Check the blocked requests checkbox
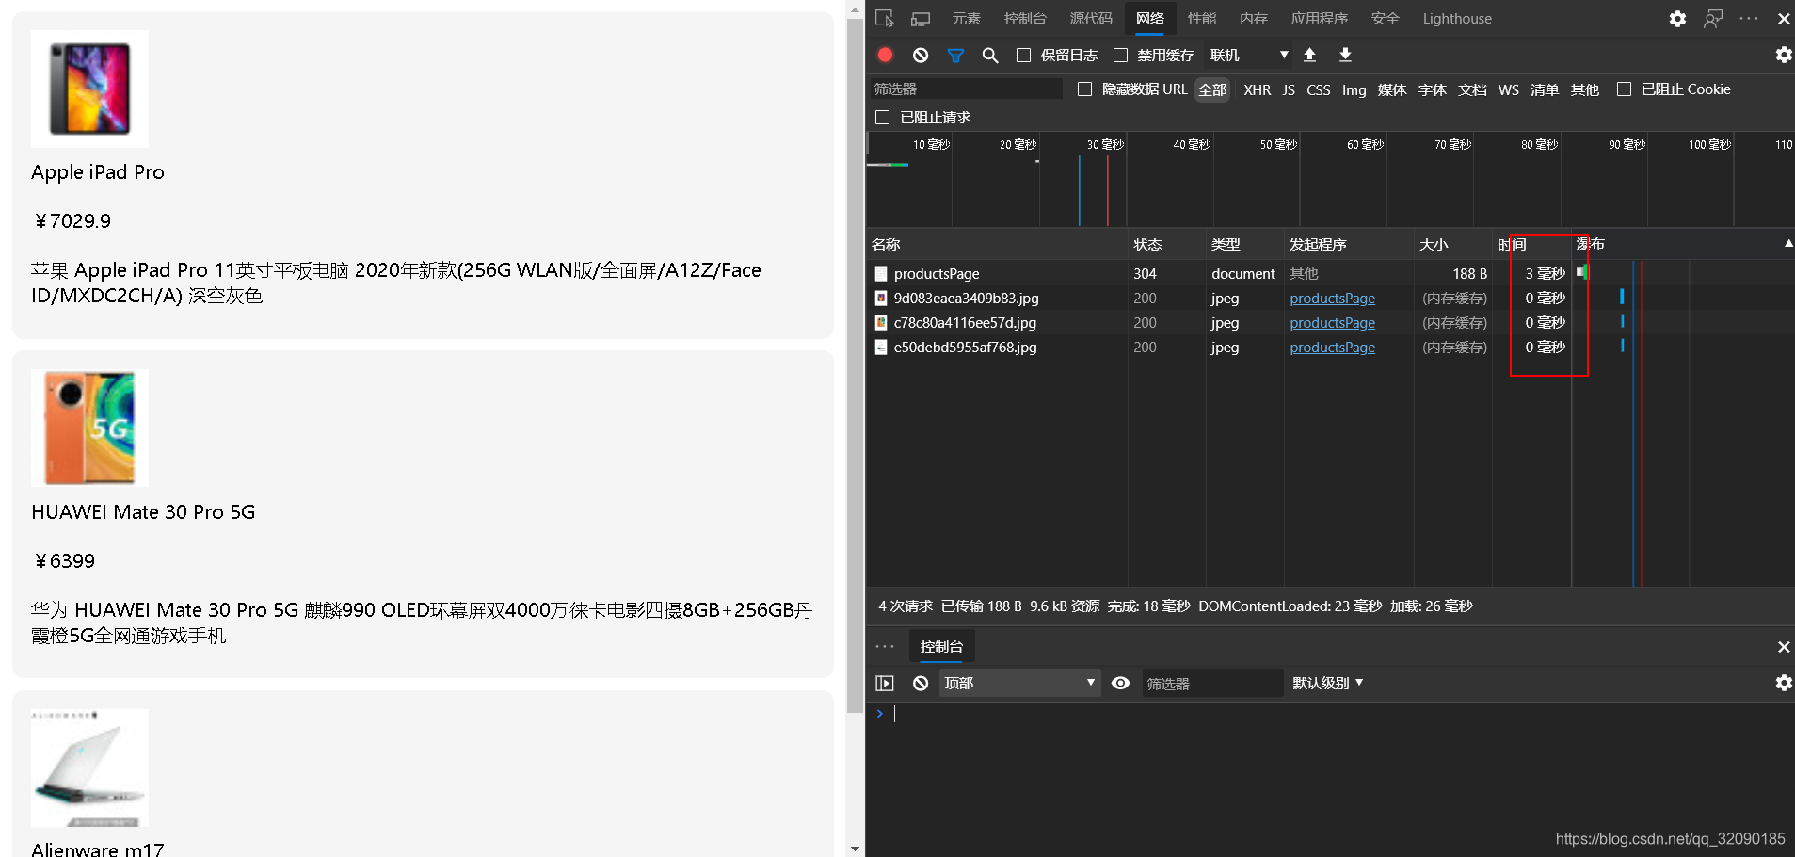Image resolution: width=1795 pixels, height=857 pixels. pos(882,118)
